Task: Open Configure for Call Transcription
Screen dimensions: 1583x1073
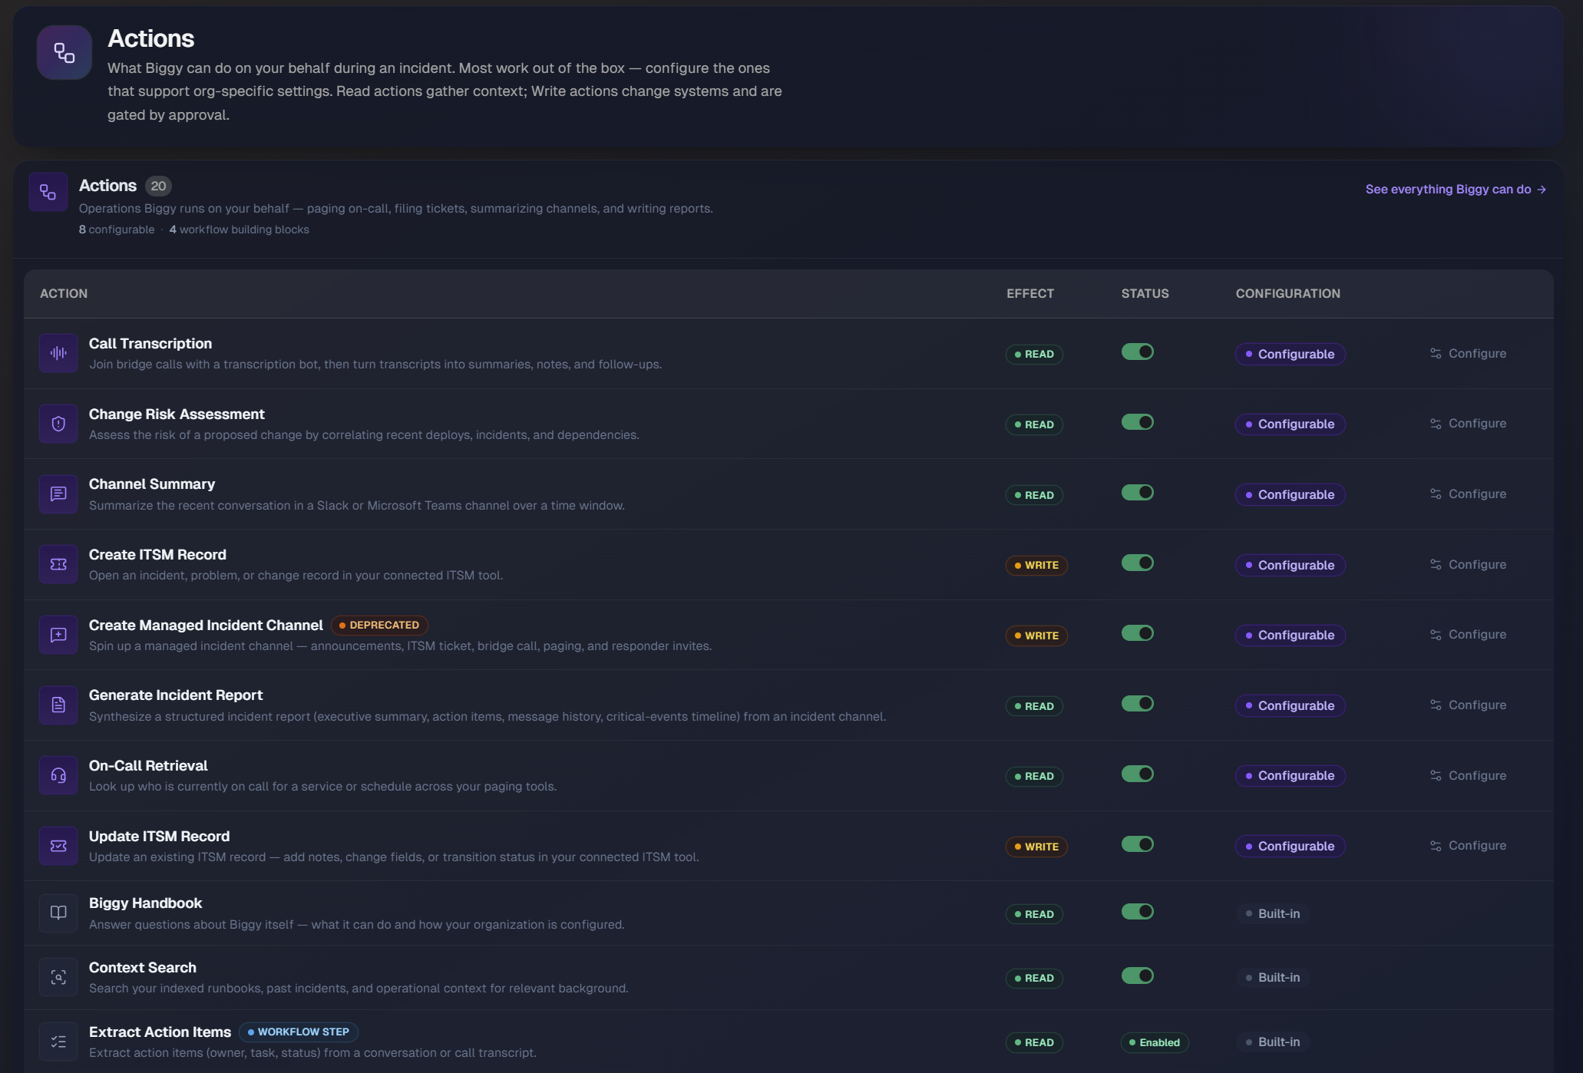Action: 1468,353
